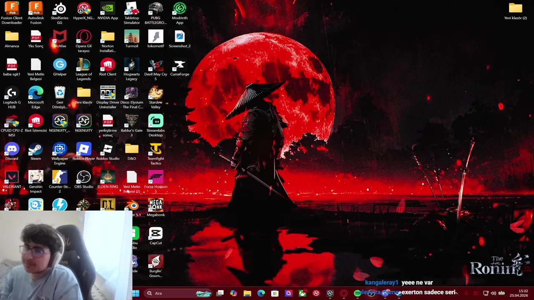The height and width of the screenshot is (300, 534).
Task: Select yerleştirme sonuç PDF file
Action: (x=108, y=125)
